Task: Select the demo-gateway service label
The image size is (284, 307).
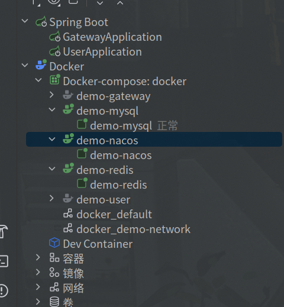Action: 114,96
